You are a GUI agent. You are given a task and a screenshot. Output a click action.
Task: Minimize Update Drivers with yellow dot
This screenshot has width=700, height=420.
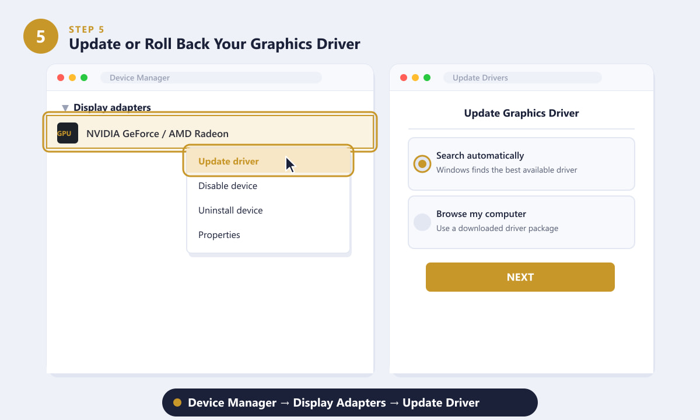coord(415,78)
